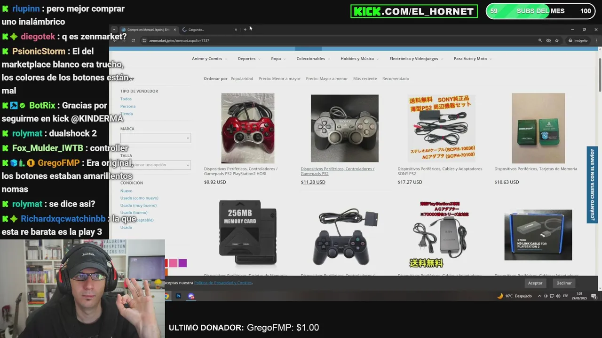Viewport: 602px width, 338px height.
Task: Open the 256MB Memory Card thumbnail
Action: tap(248, 233)
